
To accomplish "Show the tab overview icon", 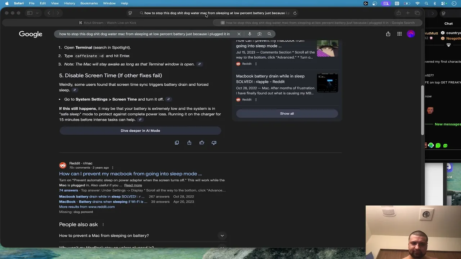I will [x=417, y=13].
